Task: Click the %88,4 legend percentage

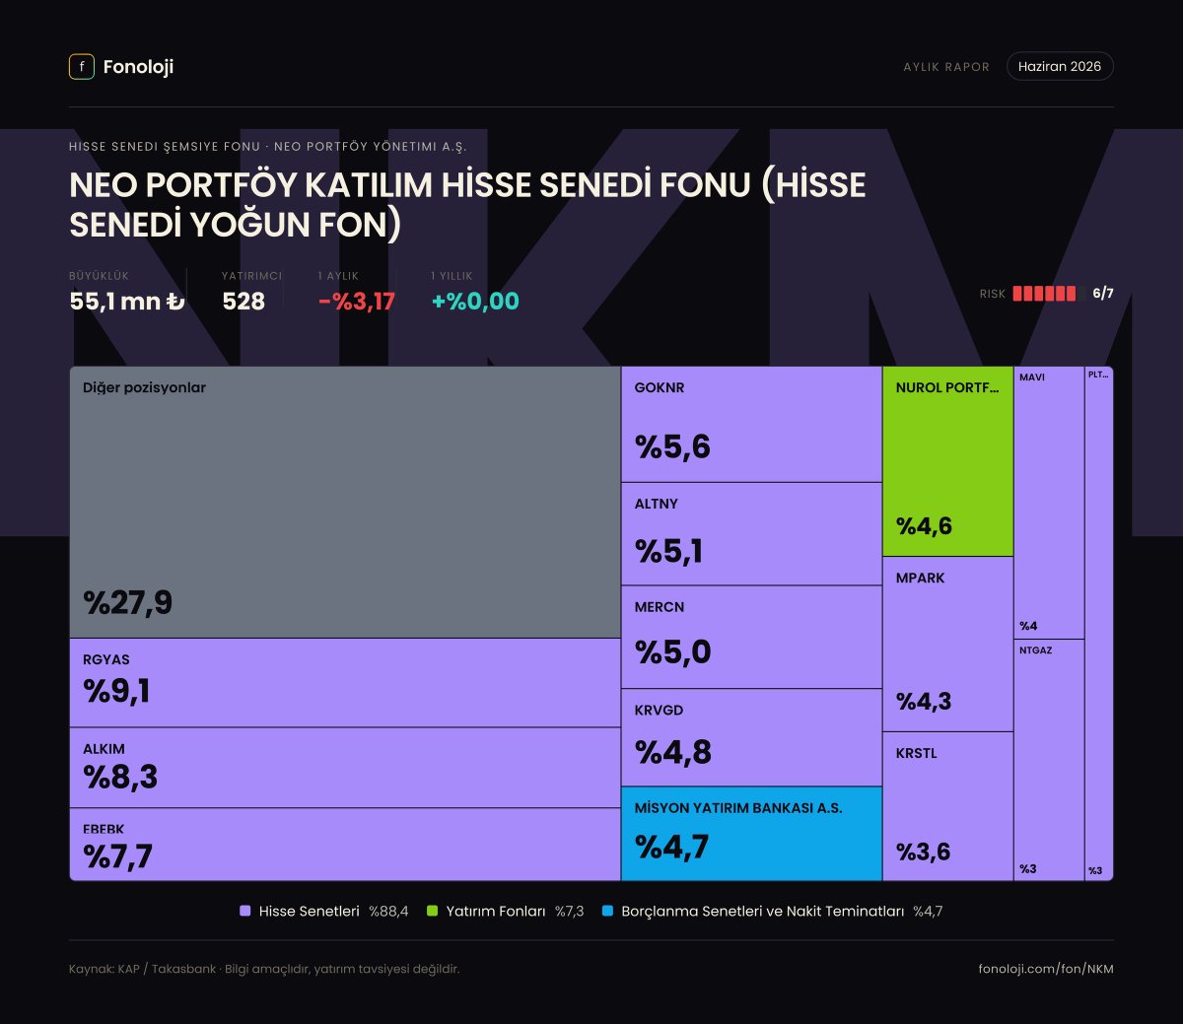Action: pyautogui.click(x=388, y=912)
